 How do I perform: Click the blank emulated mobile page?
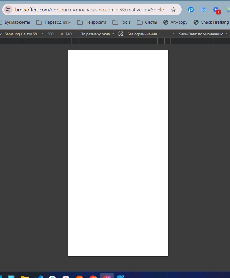pyautogui.click(x=118, y=153)
